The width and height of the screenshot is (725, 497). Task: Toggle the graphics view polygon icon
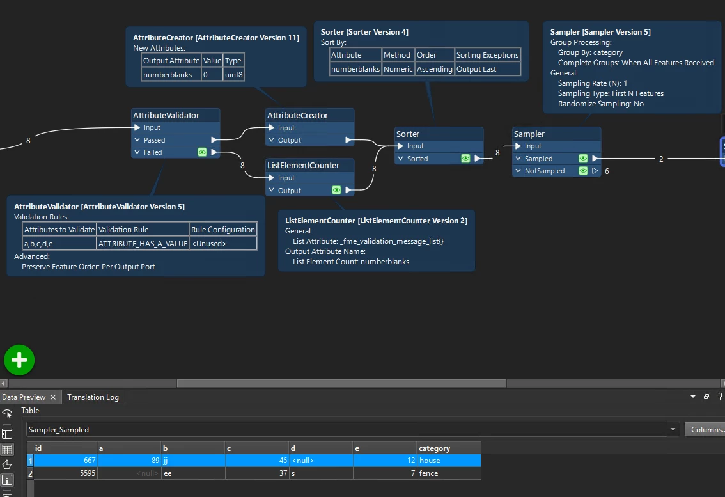tap(7, 464)
